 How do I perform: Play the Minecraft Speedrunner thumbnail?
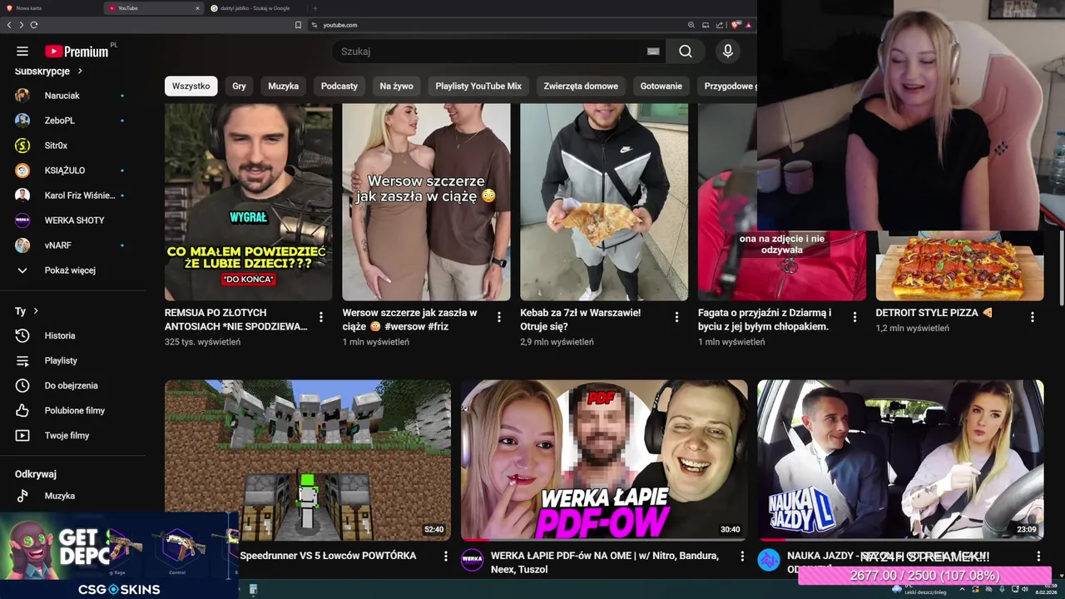point(308,460)
